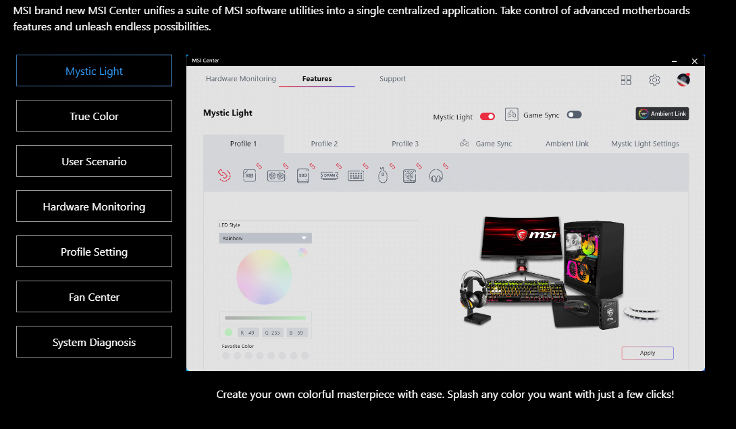The image size is (736, 429).
Task: Click the brightness slider bar
Action: (265, 318)
